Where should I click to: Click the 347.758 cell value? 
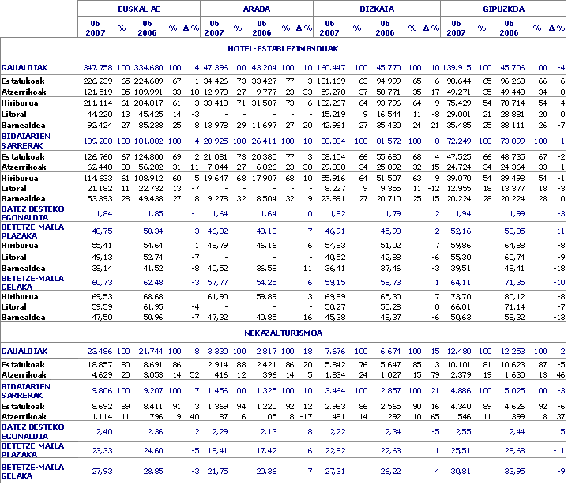(98, 68)
